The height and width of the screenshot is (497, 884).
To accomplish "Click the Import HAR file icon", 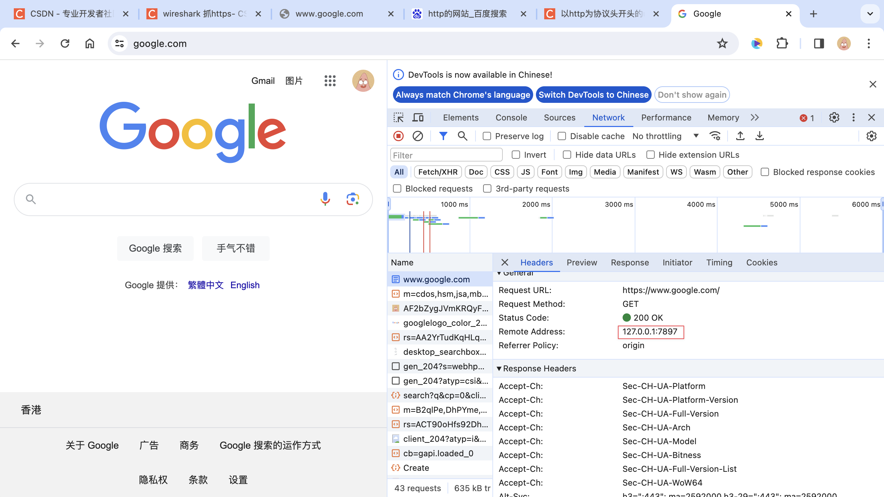I will tap(740, 136).
